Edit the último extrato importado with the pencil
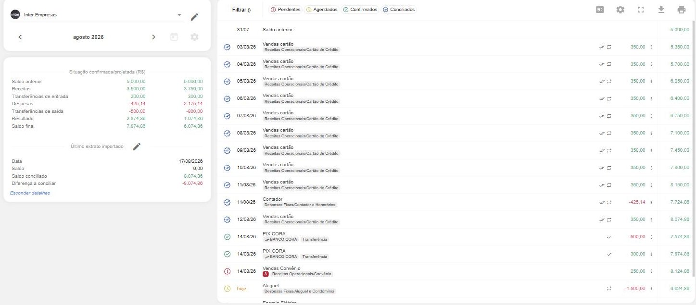Viewport: 696px width, 305px height. click(x=137, y=146)
